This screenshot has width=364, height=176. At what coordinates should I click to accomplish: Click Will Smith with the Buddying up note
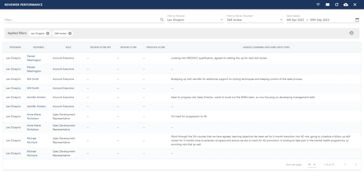(33, 79)
